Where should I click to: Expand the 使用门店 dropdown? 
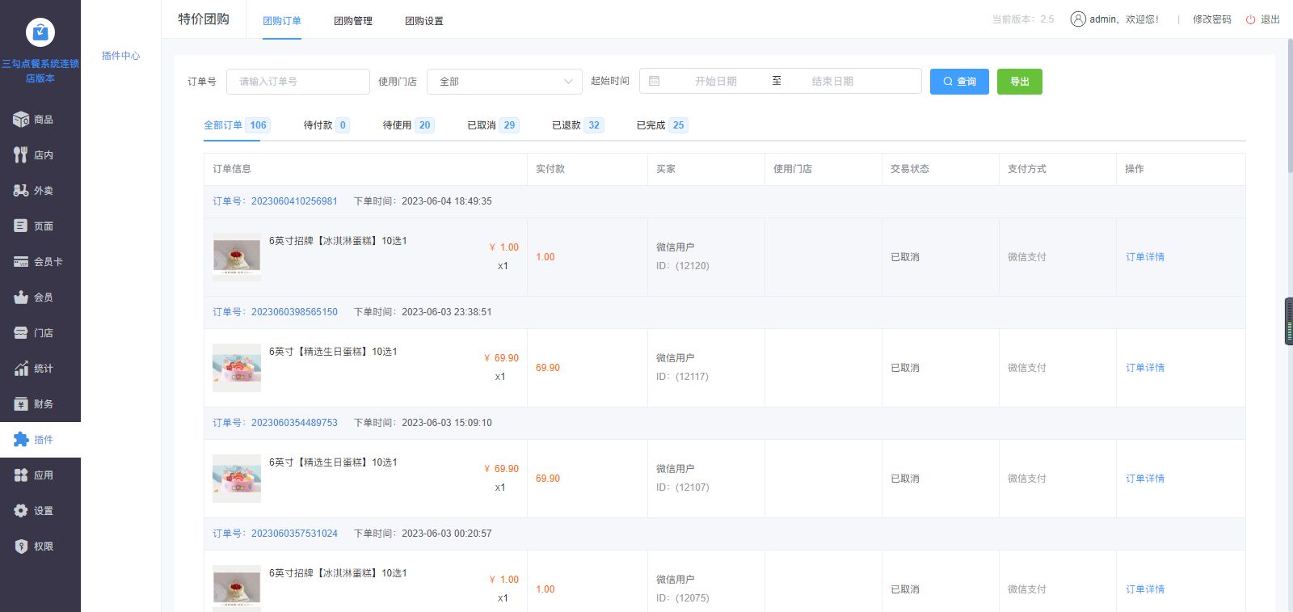click(x=504, y=82)
